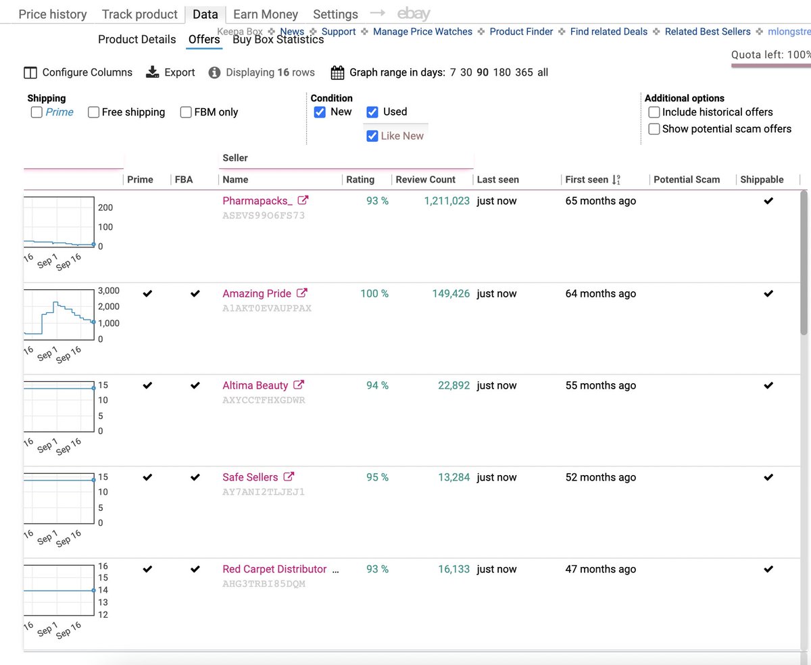
Task: Open Buy Box Statistics sub-tab
Action: (278, 39)
